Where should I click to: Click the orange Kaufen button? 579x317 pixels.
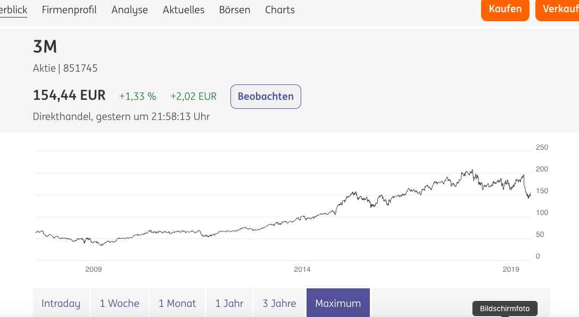click(504, 9)
